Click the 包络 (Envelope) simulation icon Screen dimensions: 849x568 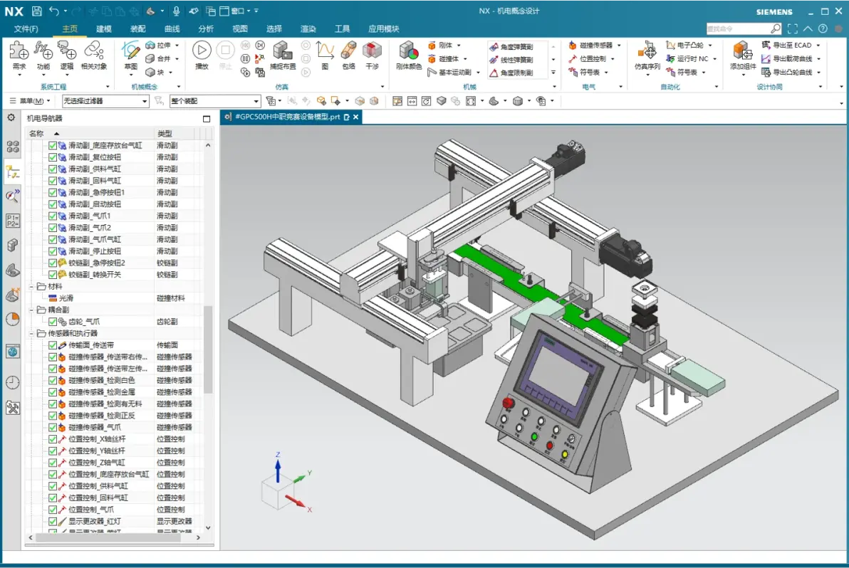(348, 50)
